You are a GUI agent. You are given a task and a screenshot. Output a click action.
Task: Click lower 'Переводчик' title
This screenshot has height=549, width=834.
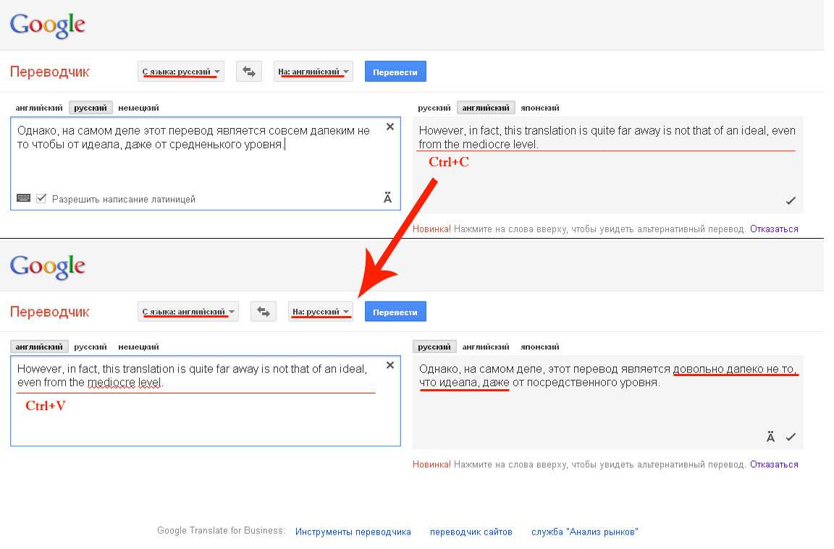click(x=49, y=312)
